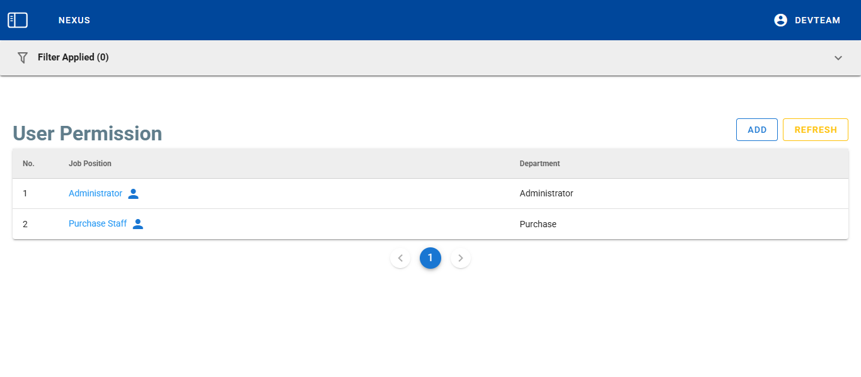This screenshot has width=861, height=377.
Task: Click the funnel filter icon
Action: 23,57
